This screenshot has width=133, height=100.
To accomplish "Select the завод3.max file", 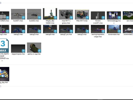I will coord(34,29).
